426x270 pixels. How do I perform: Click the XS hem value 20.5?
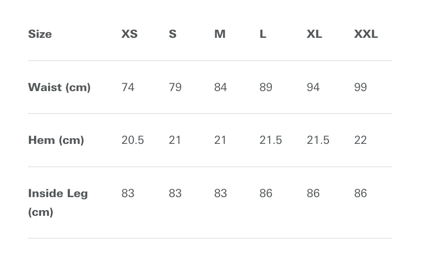tap(133, 141)
